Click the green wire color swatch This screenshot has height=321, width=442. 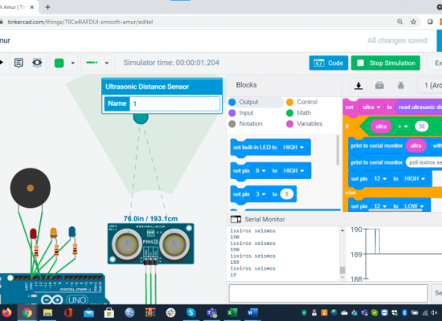[x=59, y=63]
